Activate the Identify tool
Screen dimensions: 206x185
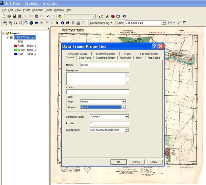[62, 23]
